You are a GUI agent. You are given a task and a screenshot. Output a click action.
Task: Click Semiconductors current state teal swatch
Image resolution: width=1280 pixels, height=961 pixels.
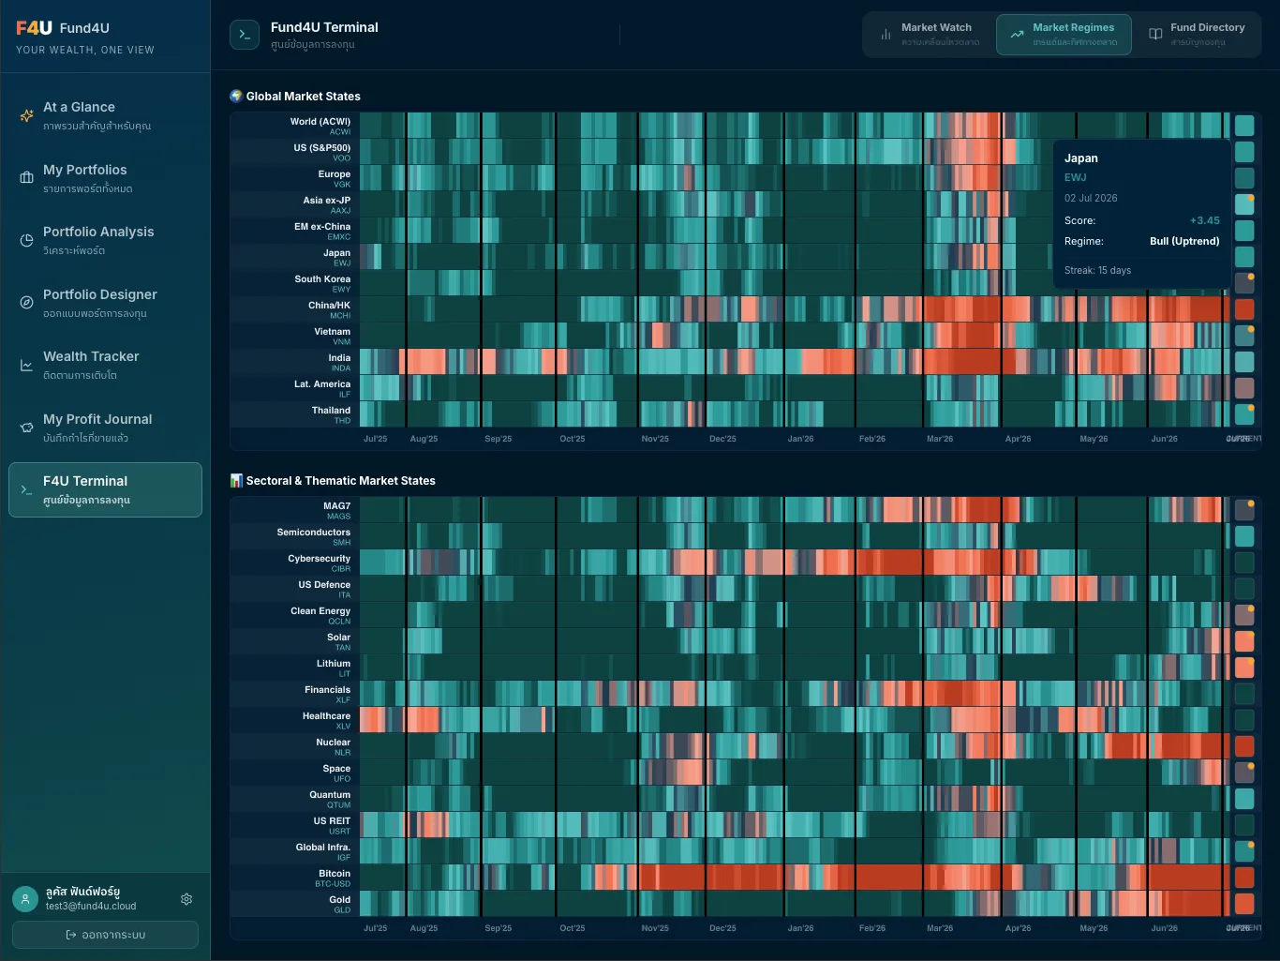point(1244,536)
